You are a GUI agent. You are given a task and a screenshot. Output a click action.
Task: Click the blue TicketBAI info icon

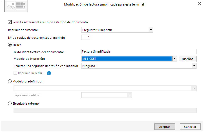point(49,73)
